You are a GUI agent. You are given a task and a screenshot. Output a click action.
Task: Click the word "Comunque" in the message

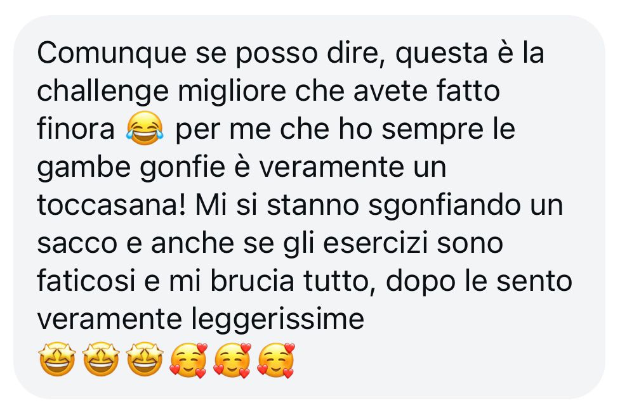tap(112, 54)
